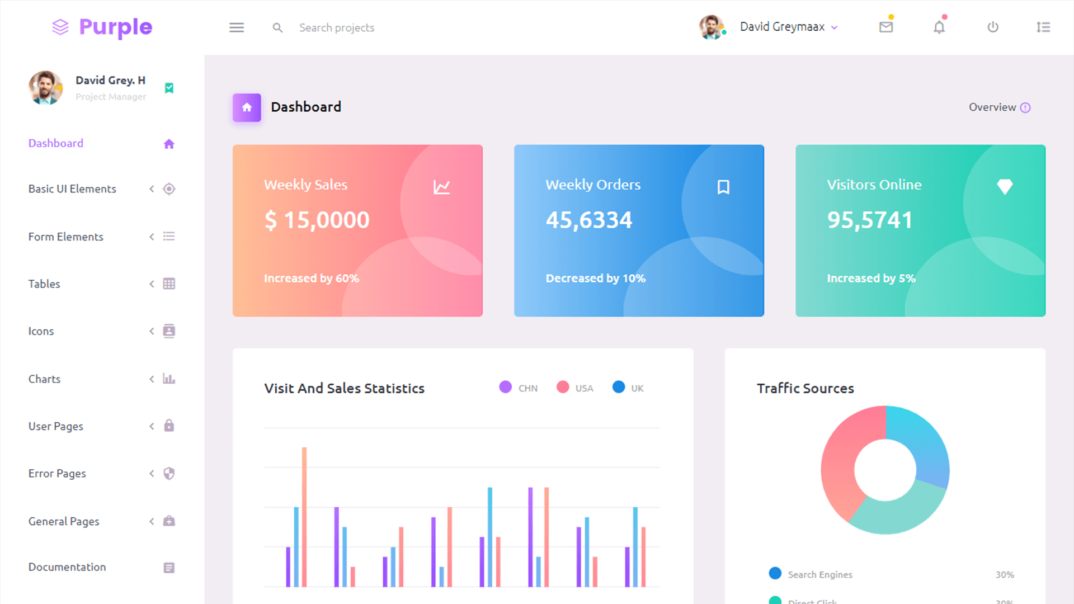Click the Weekly Sales card

[357, 230]
